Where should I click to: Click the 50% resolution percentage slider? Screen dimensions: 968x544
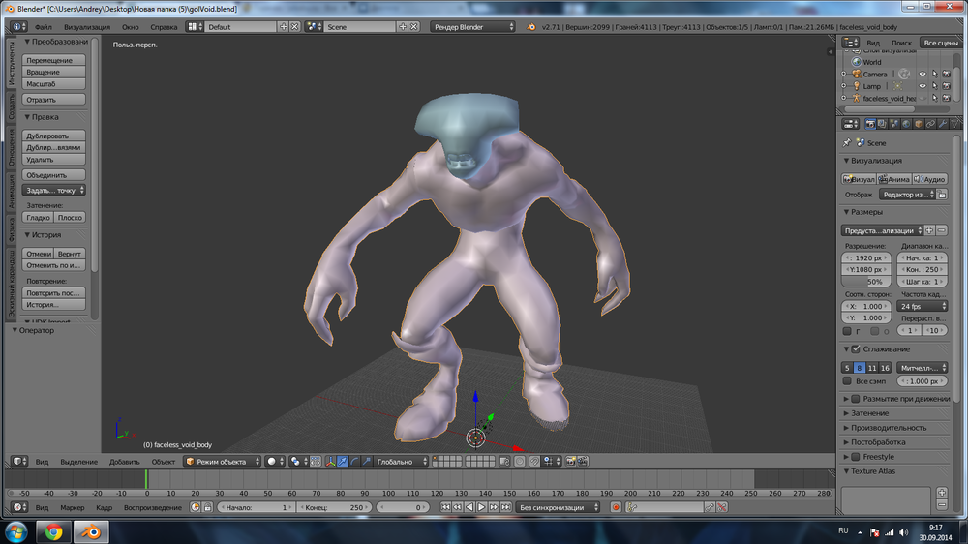(867, 282)
